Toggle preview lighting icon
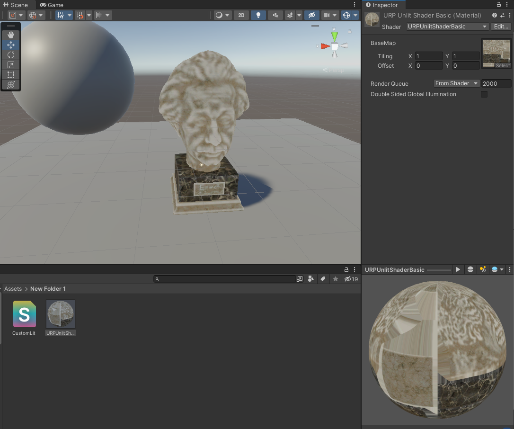 point(483,269)
